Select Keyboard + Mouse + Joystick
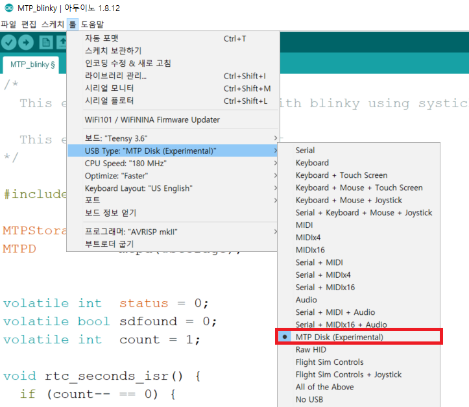This screenshot has height=407, width=469. [359, 200]
